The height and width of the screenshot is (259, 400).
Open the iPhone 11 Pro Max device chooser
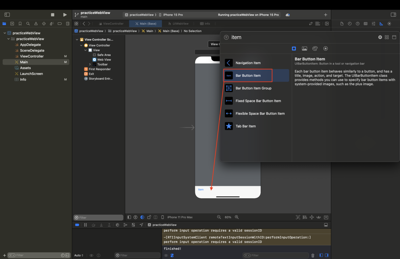point(180,217)
